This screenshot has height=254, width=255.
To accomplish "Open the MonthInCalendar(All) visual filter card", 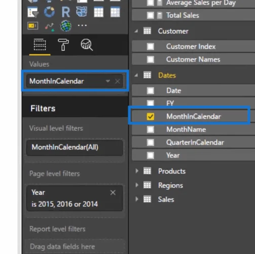I will tap(75, 148).
